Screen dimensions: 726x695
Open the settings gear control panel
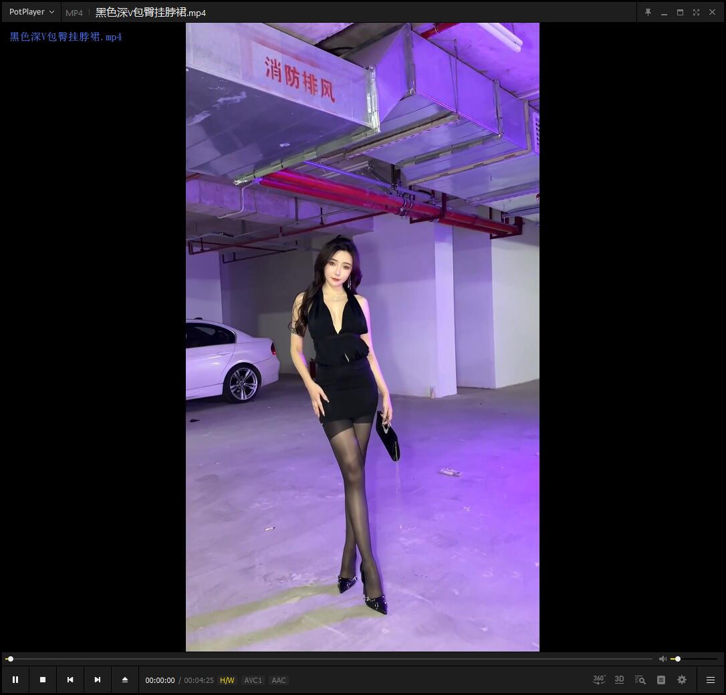682,680
